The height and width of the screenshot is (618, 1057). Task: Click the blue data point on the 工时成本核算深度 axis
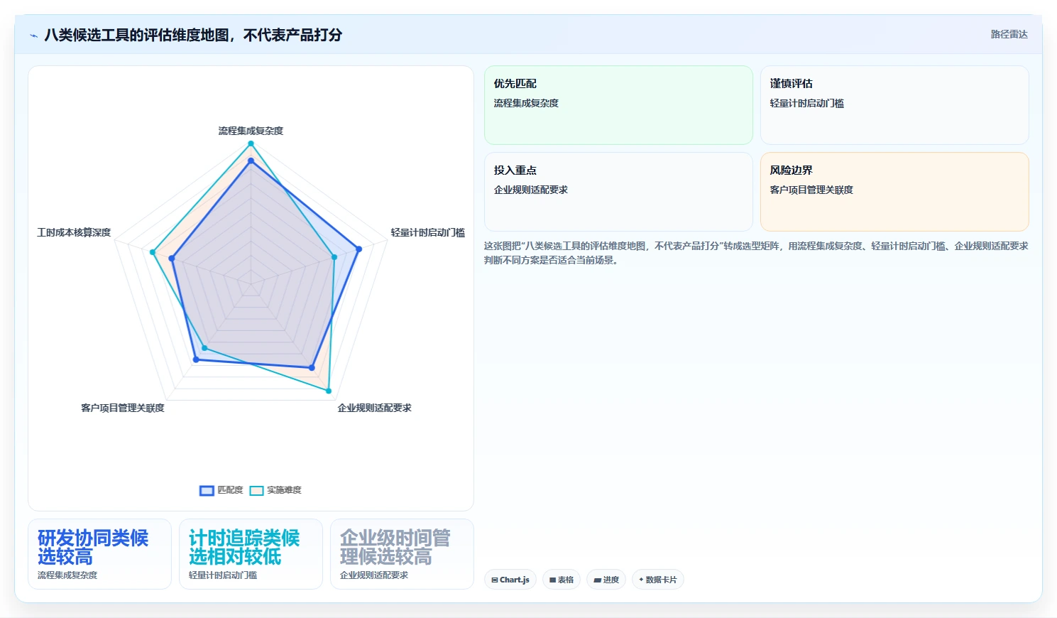tap(172, 259)
